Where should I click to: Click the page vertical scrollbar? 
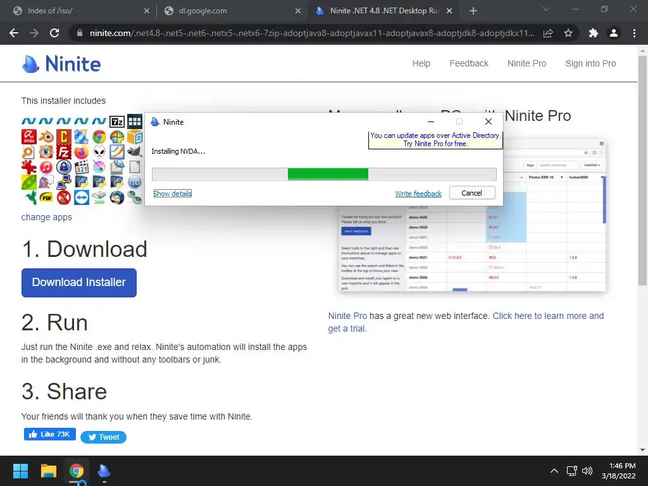tap(642, 170)
